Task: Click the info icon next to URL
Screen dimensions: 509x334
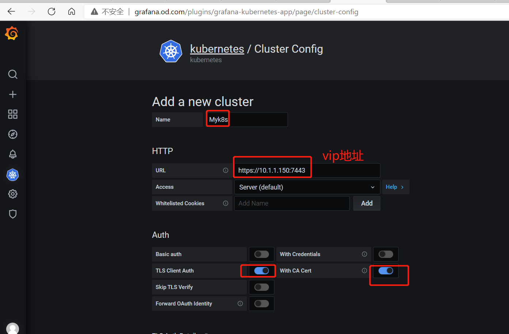Action: click(x=225, y=170)
